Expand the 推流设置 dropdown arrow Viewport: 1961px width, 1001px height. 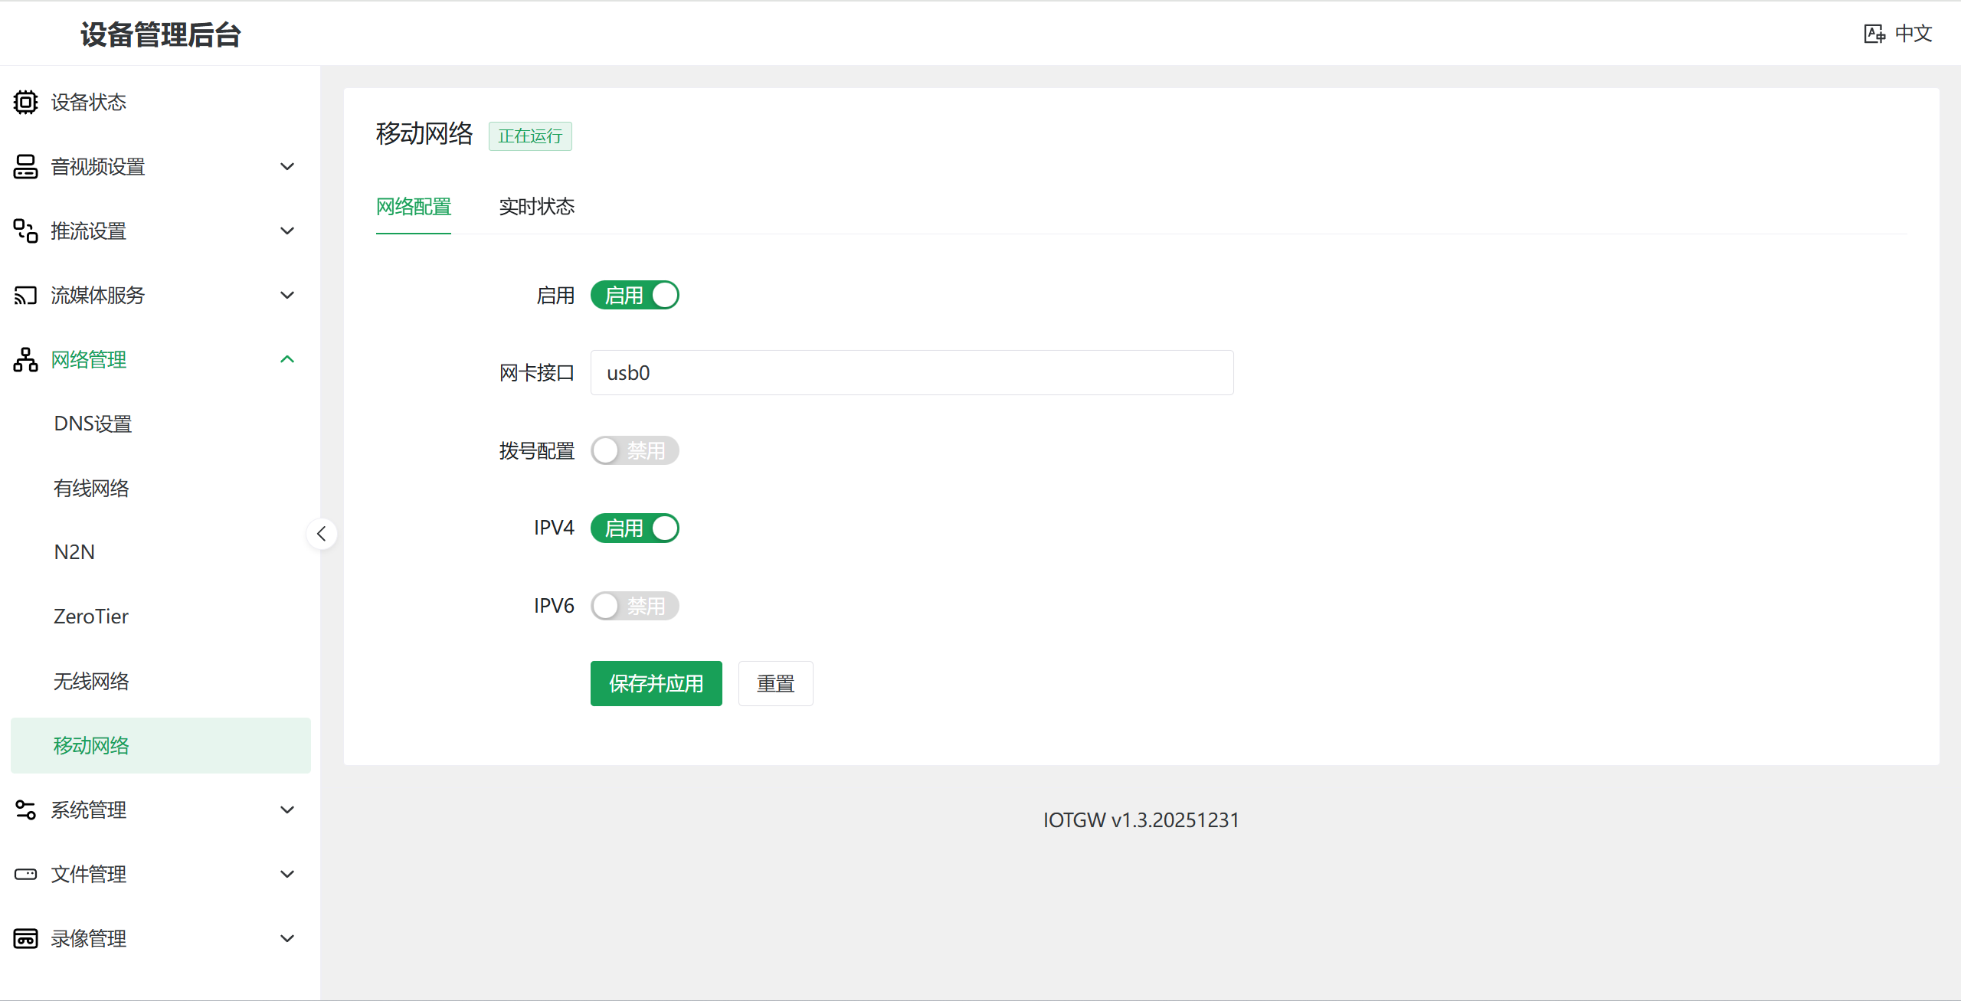(x=287, y=231)
